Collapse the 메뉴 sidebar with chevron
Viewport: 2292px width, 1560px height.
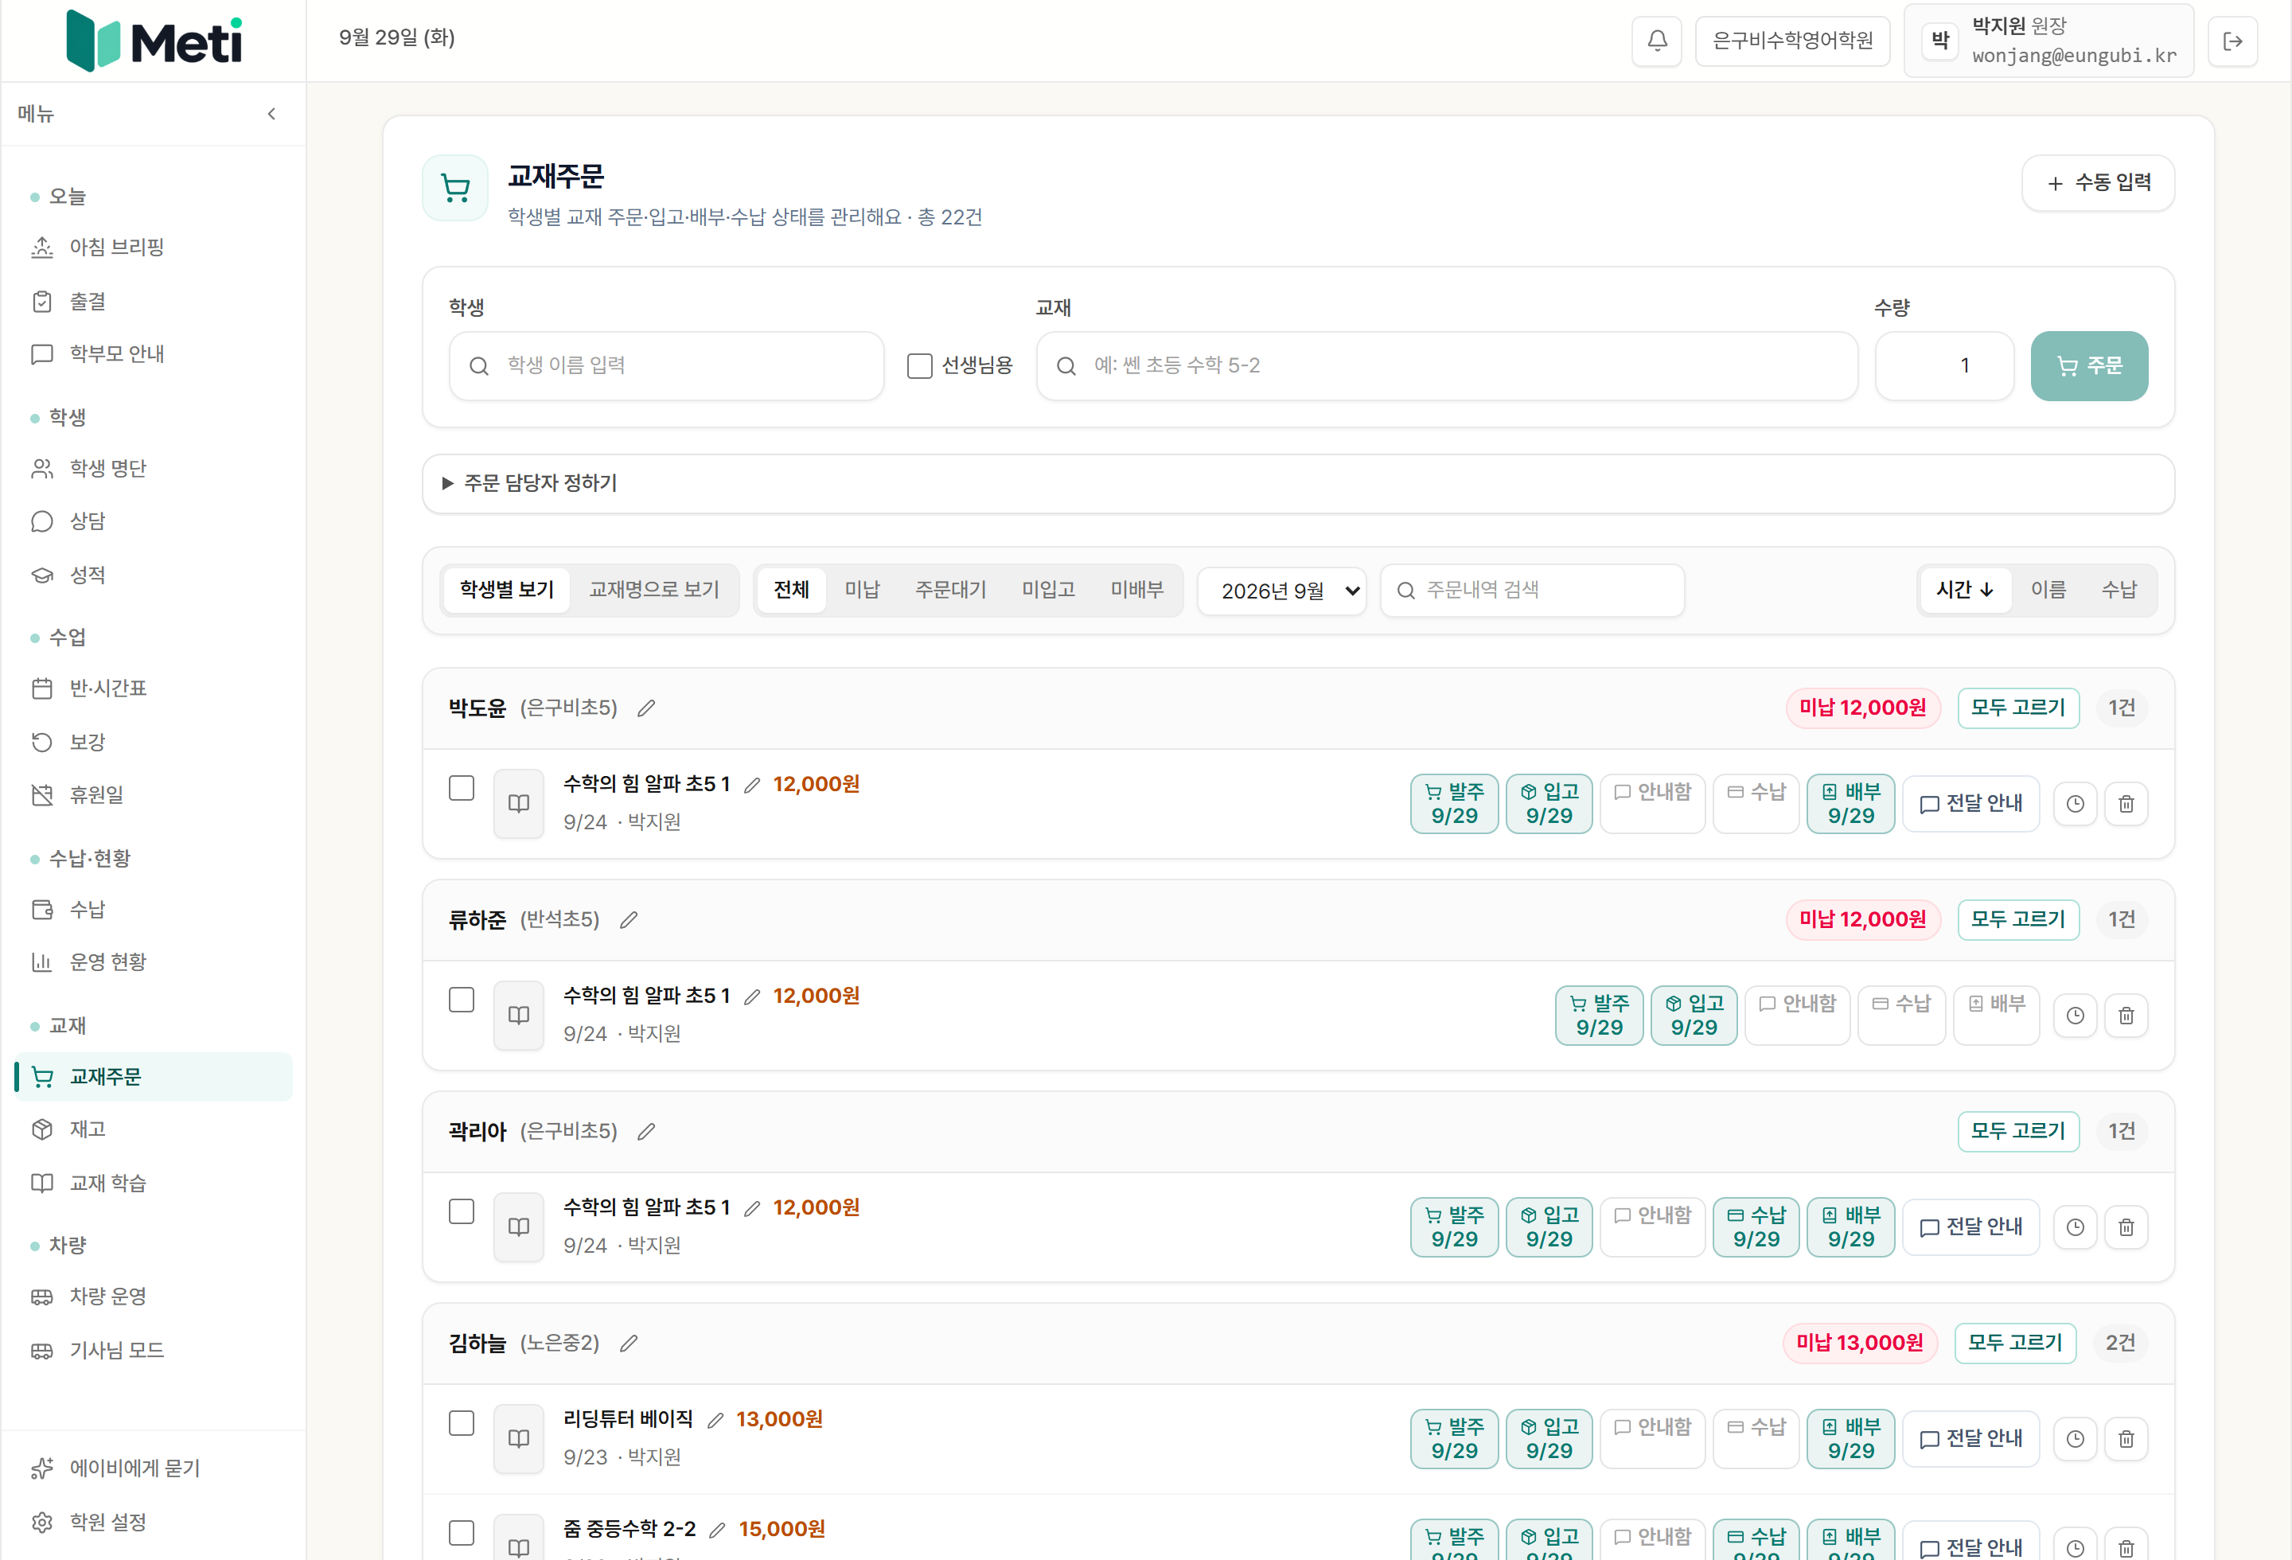(x=271, y=113)
